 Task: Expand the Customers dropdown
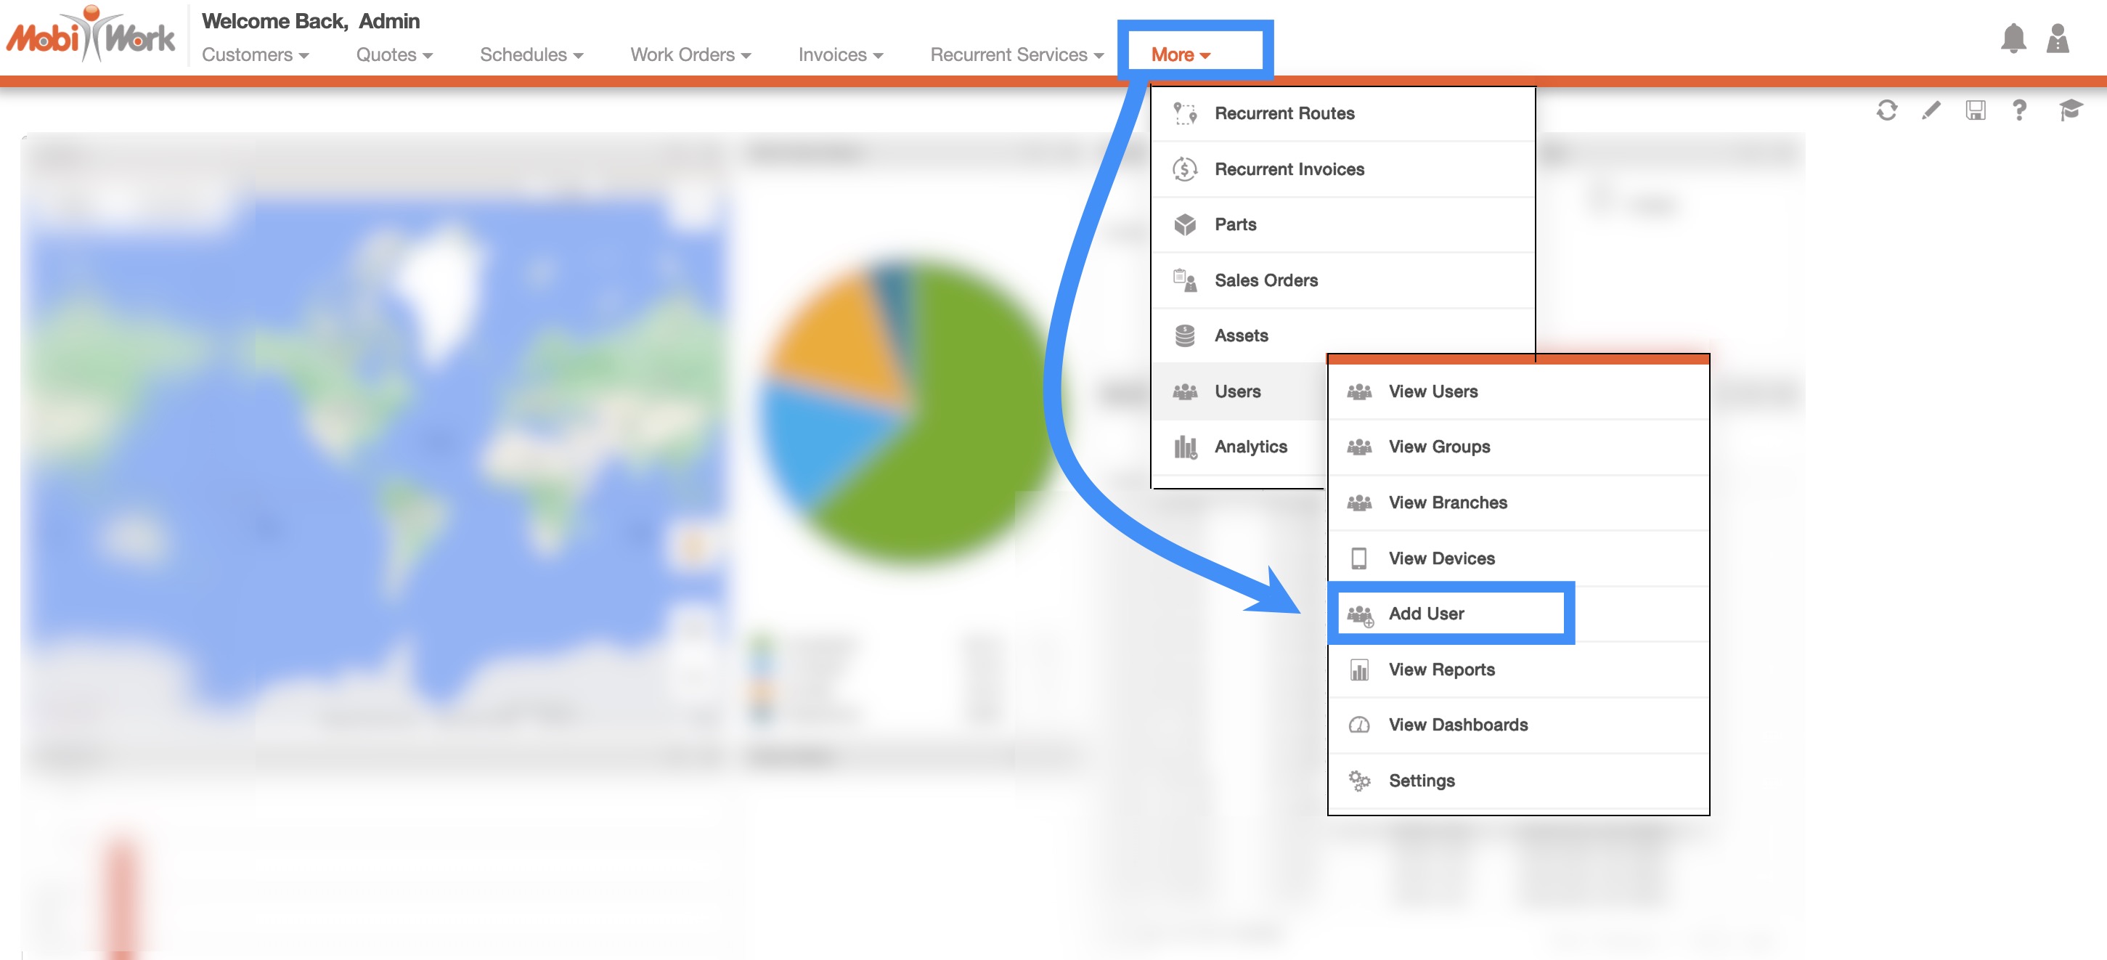255,55
